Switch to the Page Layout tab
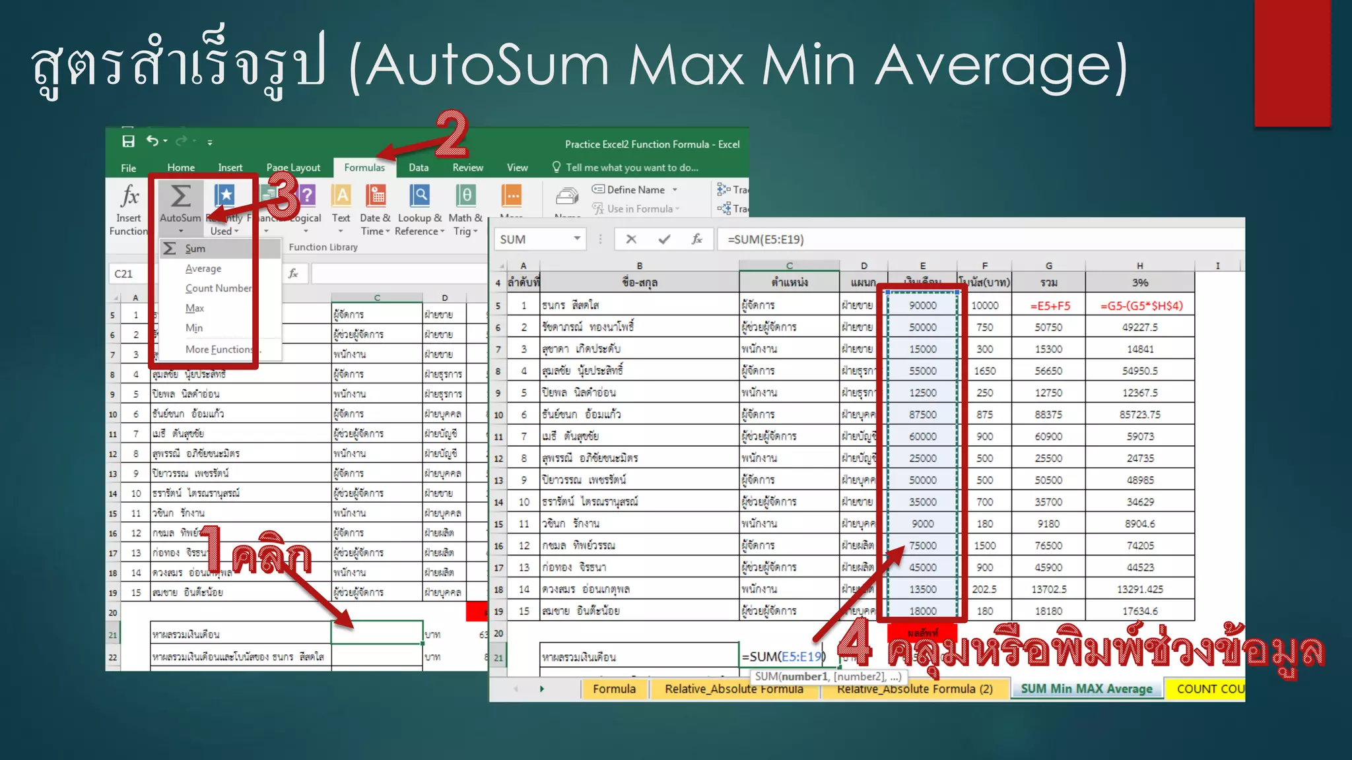Image resolution: width=1352 pixels, height=760 pixels. point(293,168)
